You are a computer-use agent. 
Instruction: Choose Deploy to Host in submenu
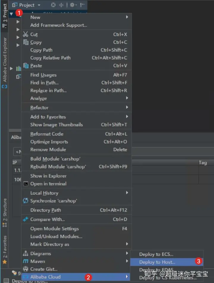pyautogui.click(x=167, y=262)
